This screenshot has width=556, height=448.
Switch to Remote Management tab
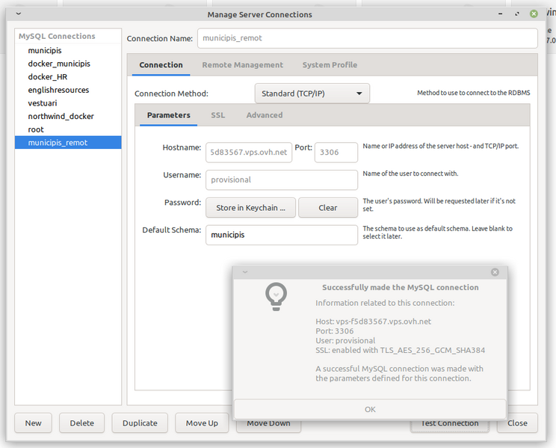[x=242, y=65]
